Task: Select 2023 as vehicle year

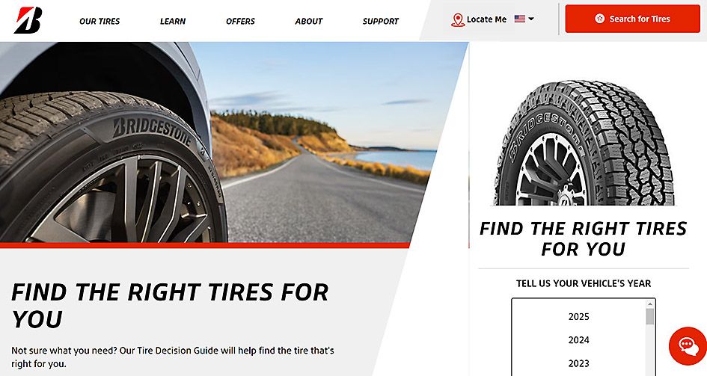Action: 578,363
